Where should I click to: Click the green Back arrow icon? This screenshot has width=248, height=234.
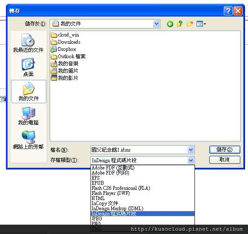point(170,24)
